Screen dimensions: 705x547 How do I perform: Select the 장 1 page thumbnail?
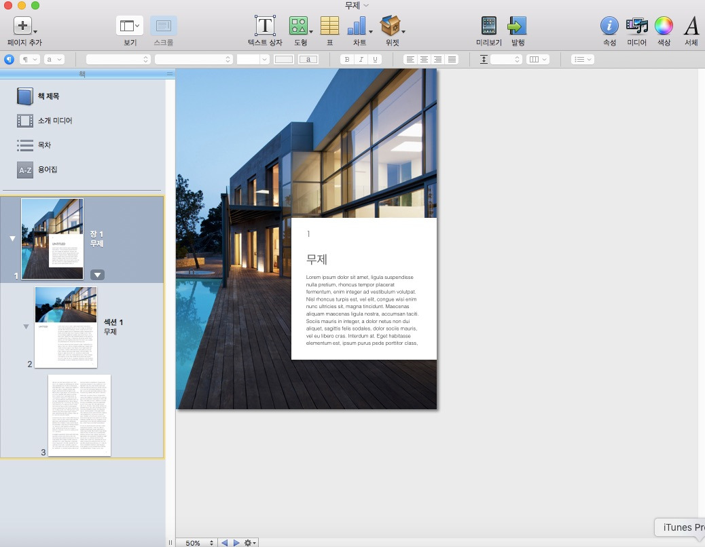[x=52, y=239]
